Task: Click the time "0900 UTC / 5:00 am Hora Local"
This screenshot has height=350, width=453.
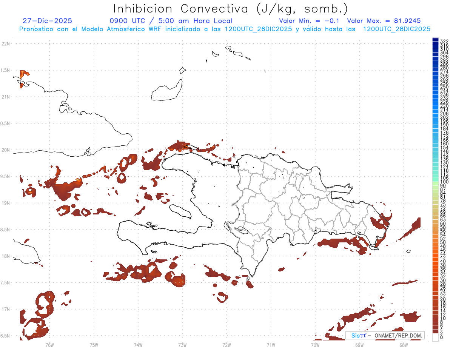Action: click(171, 21)
